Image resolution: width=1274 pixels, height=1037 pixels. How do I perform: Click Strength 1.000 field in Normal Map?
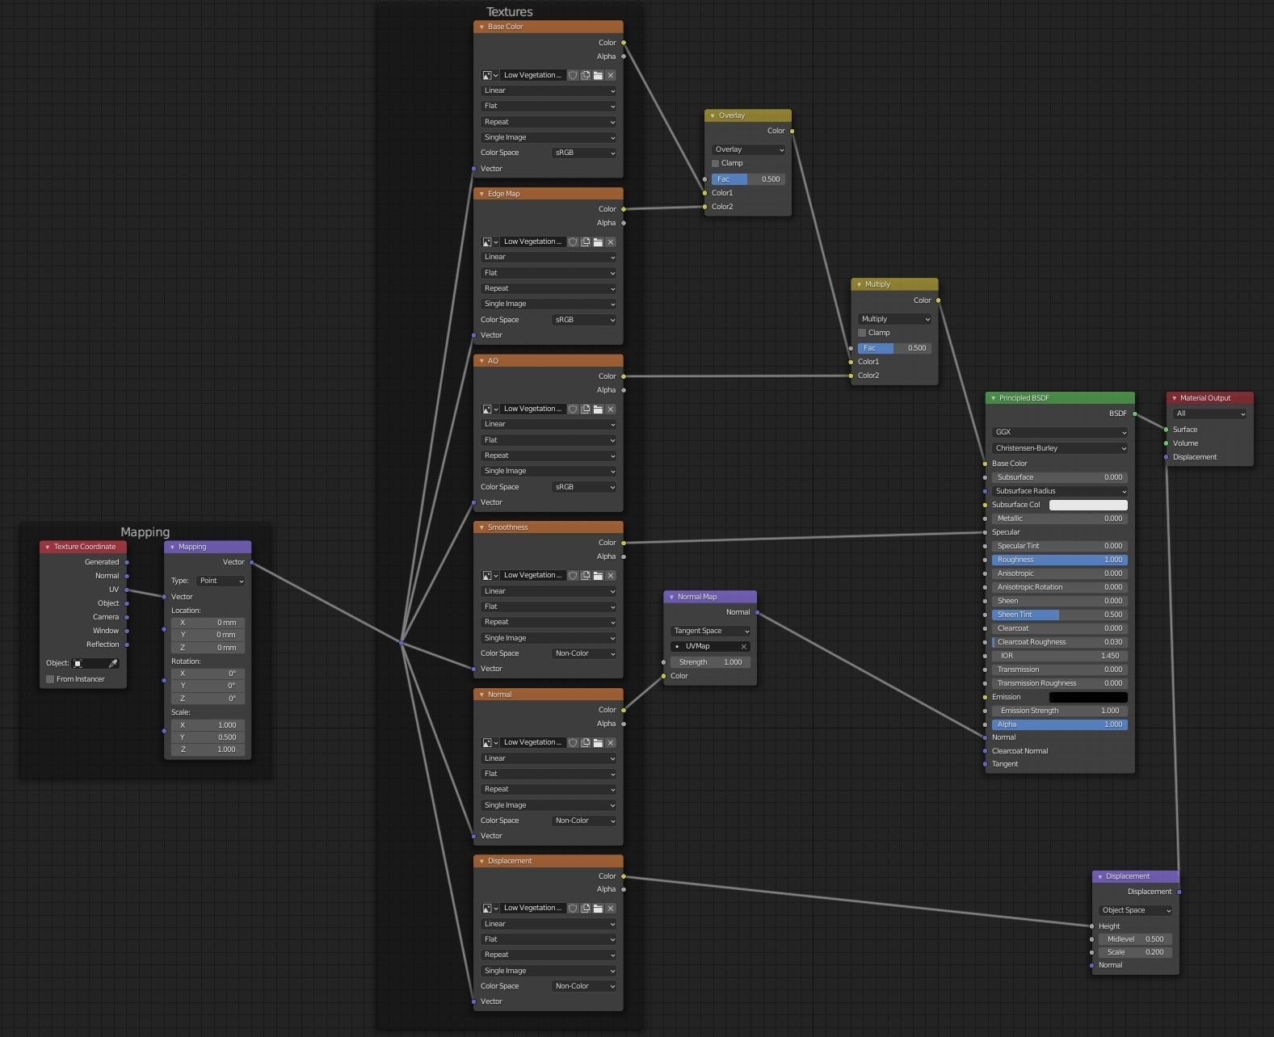[x=710, y=662]
